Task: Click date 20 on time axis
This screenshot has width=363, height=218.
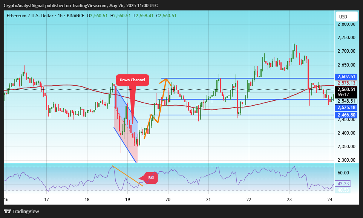Action: [168, 200]
